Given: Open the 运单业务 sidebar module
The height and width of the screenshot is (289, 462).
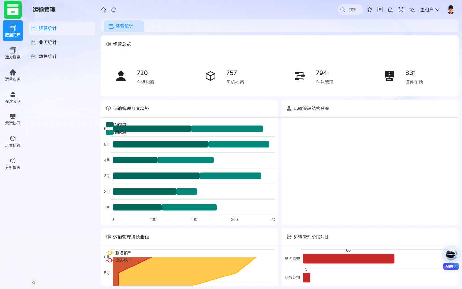Looking at the screenshot, I should click(x=13, y=75).
